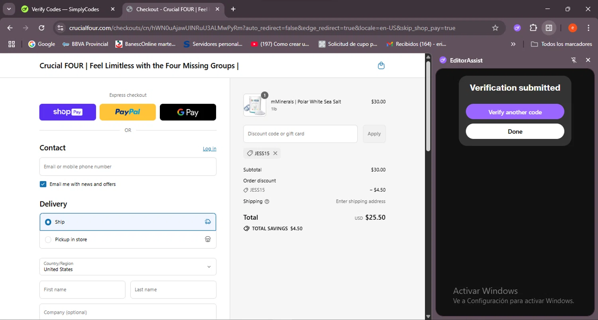
Task: Open a new browser tab
Action: (x=233, y=9)
